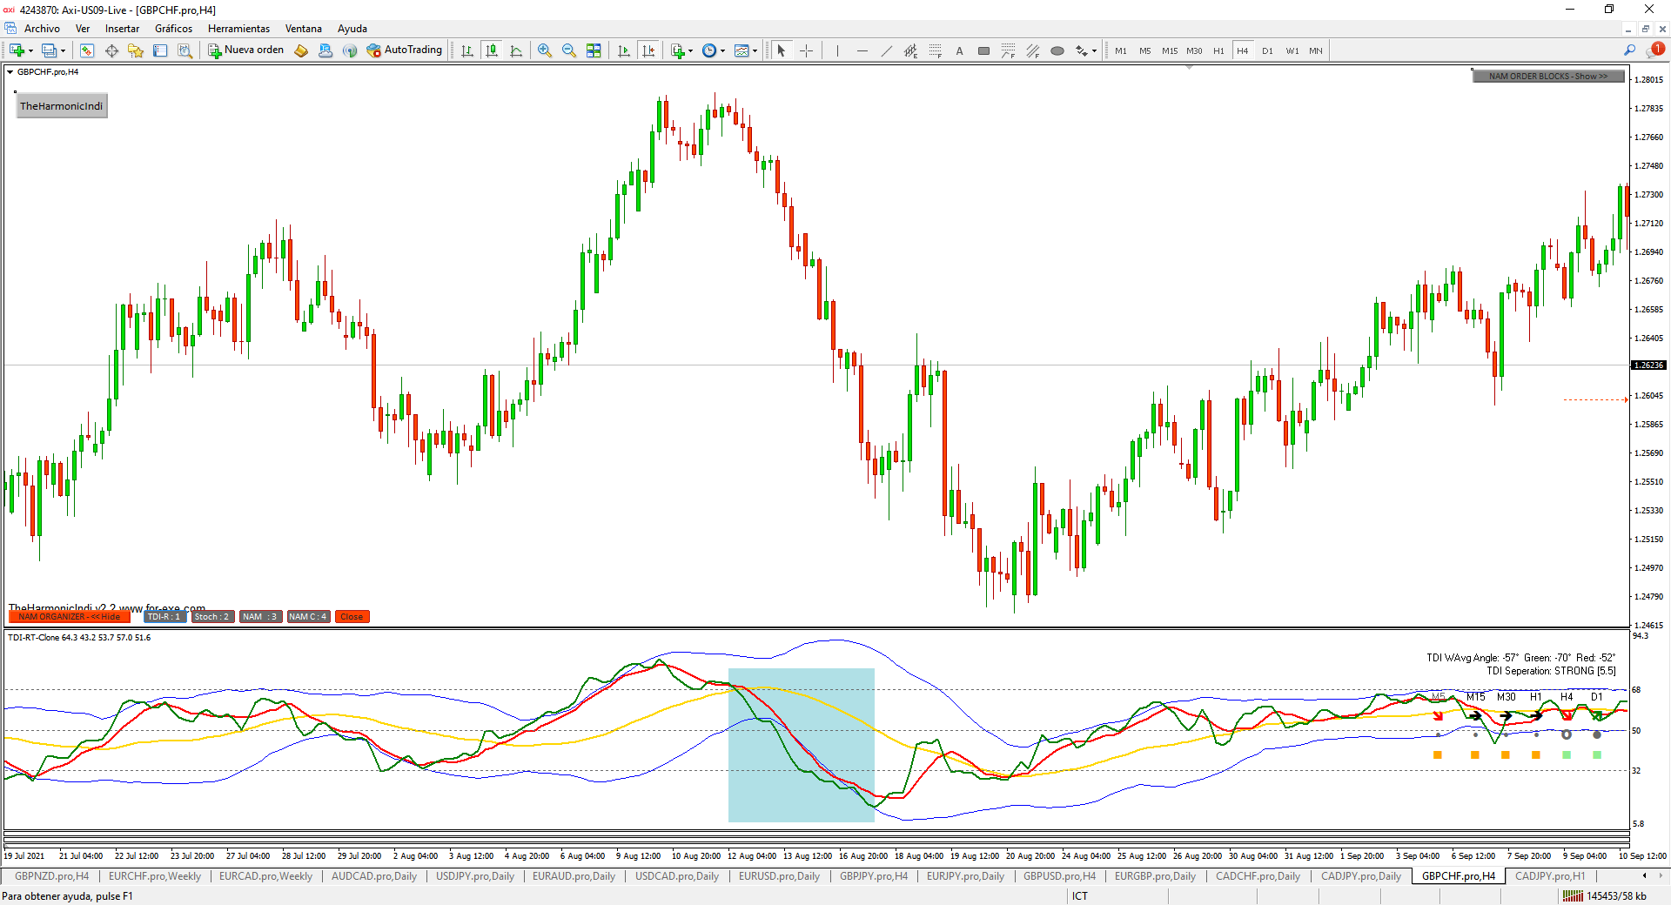Choose the text label tool

tap(959, 50)
